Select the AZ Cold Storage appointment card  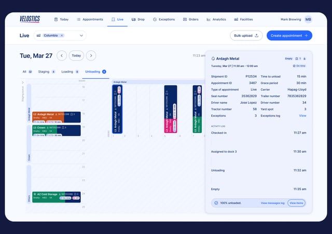[56, 195]
